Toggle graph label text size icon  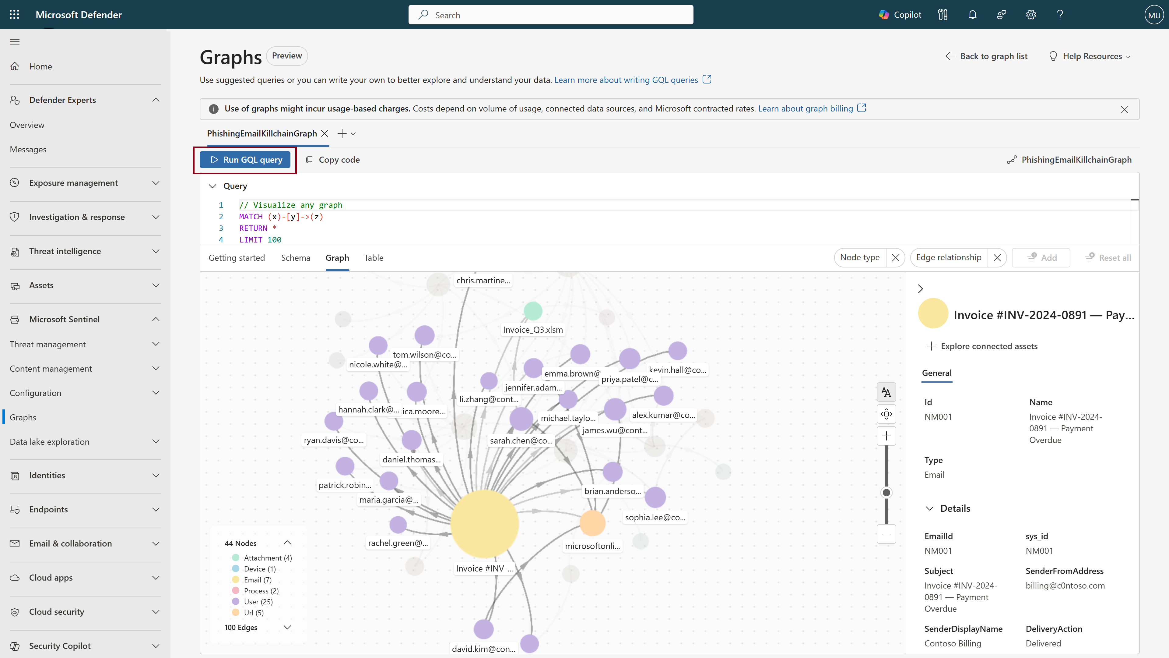(x=886, y=392)
